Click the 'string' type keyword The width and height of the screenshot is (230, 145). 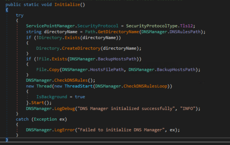pos(34,32)
